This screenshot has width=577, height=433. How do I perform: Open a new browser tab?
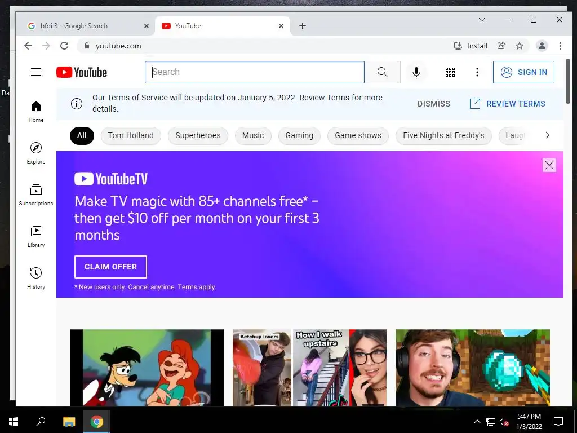(x=303, y=26)
